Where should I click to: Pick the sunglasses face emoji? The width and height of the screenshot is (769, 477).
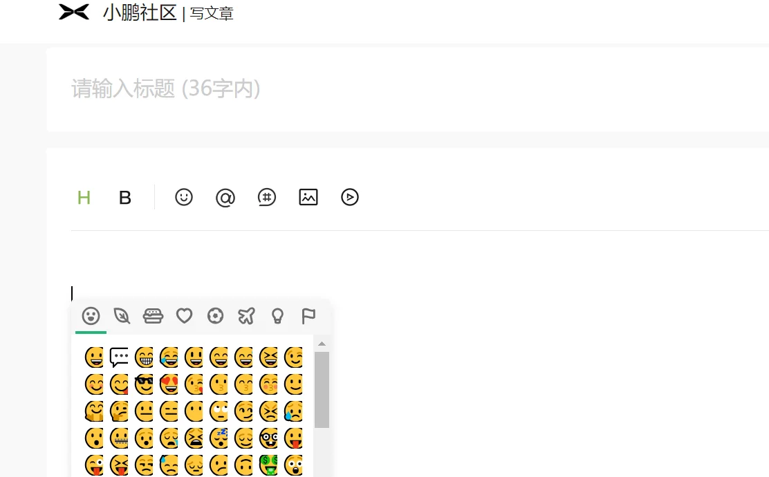pos(144,384)
